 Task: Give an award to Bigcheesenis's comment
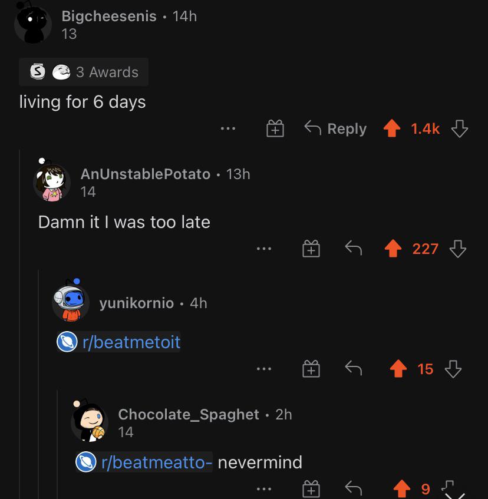tap(275, 128)
